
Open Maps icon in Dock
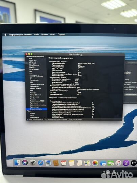coord(87,163)
